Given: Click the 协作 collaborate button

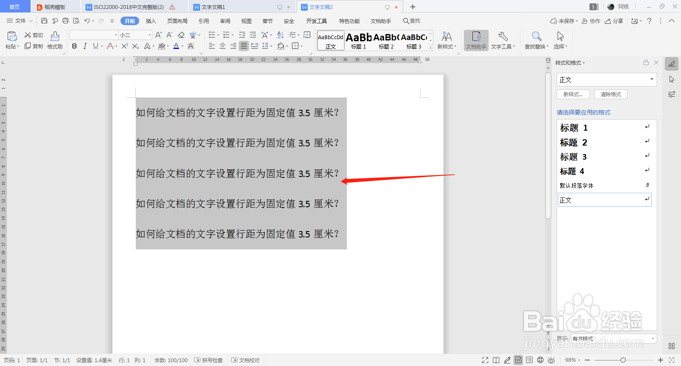Looking at the screenshot, I should (x=591, y=21).
